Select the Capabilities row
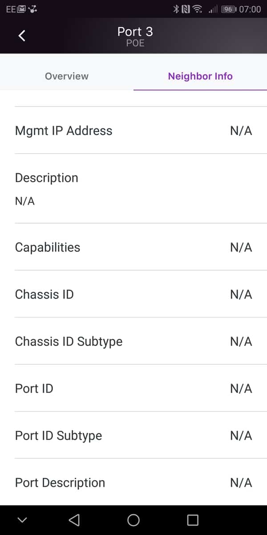 point(133,247)
